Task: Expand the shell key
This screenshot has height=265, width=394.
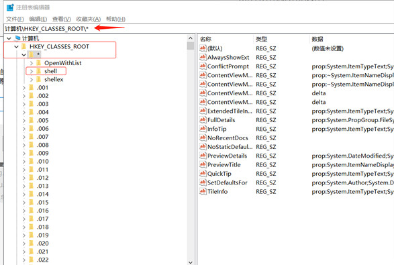Action: click(x=32, y=71)
